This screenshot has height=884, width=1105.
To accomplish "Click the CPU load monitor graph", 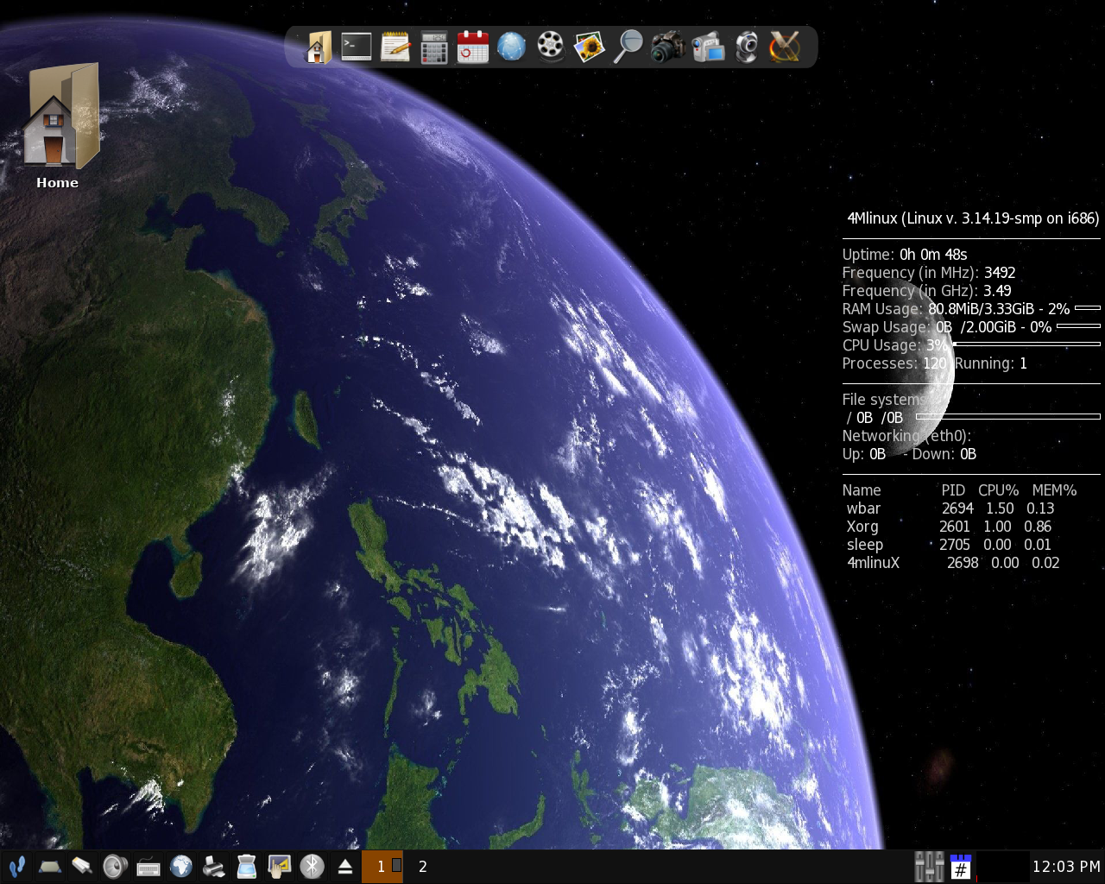I will 1003,866.
